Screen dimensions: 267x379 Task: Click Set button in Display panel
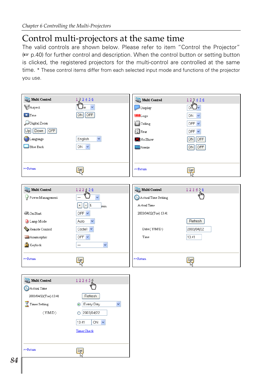pos(191,170)
